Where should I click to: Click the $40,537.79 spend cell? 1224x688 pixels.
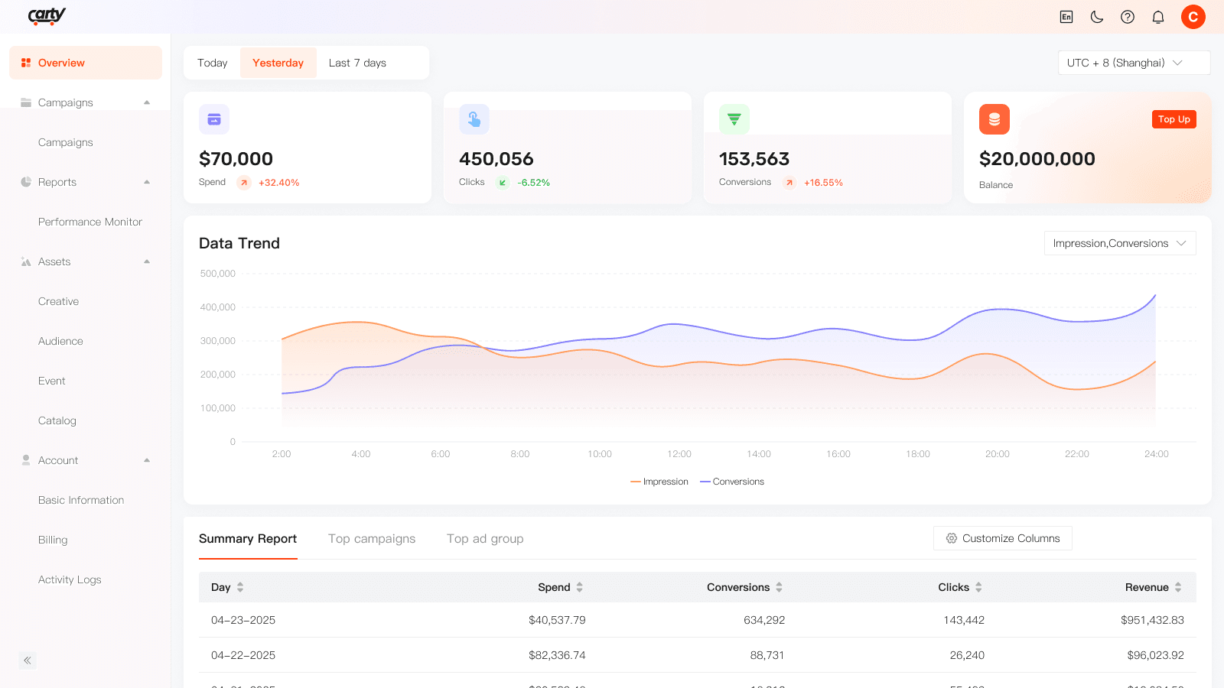pos(557,620)
